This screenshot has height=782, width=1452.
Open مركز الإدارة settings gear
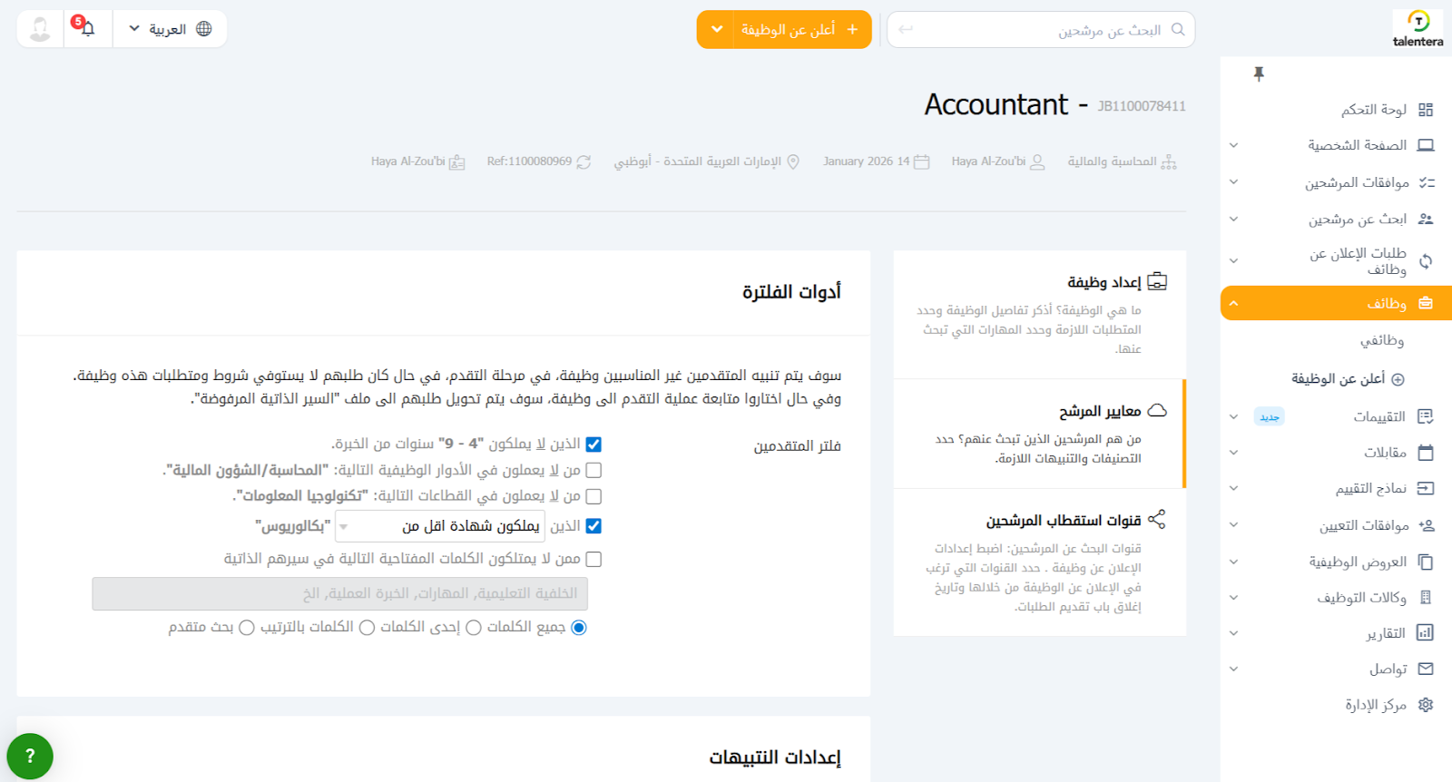click(1426, 705)
